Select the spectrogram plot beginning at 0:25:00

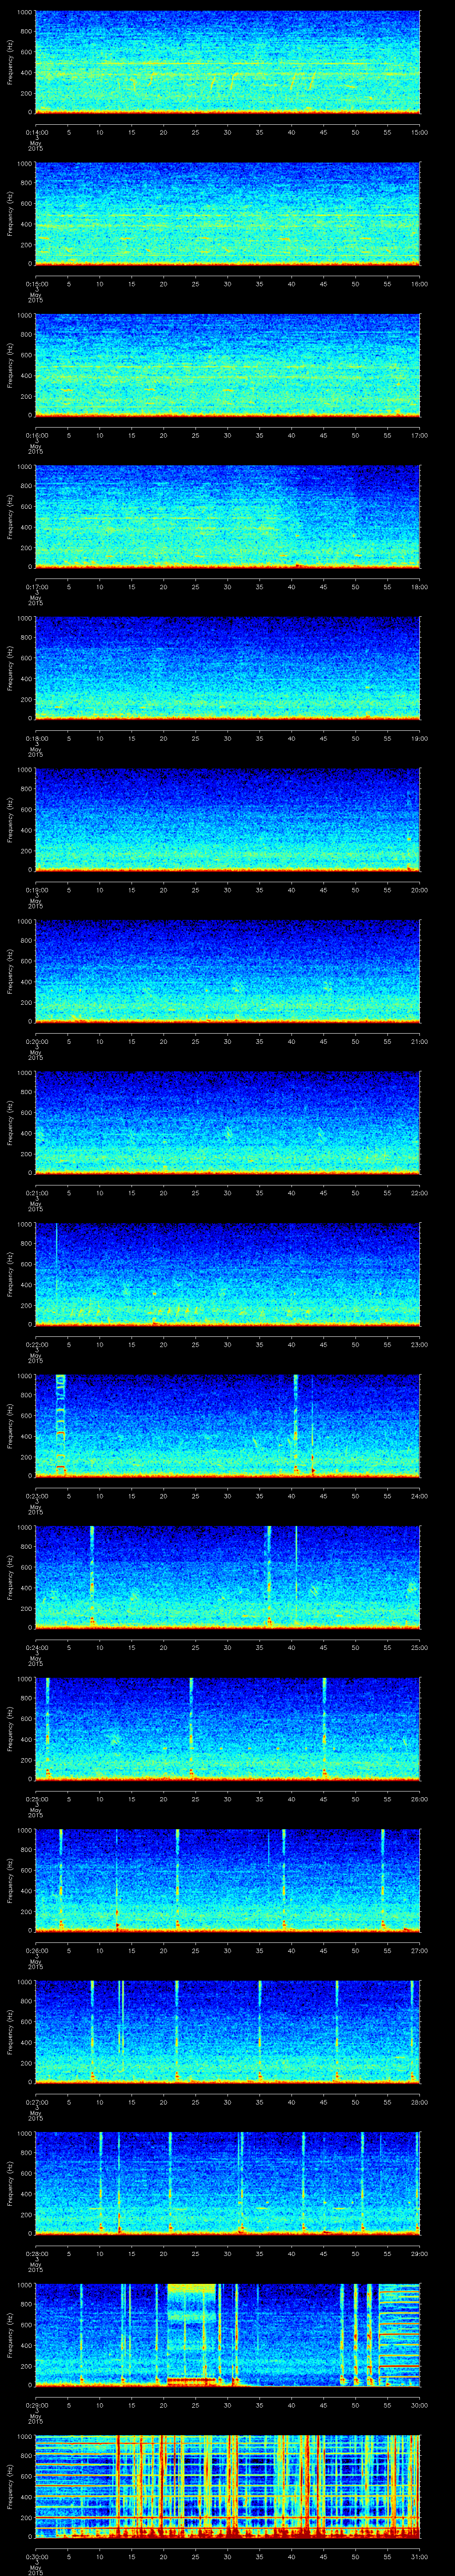[227, 1729]
